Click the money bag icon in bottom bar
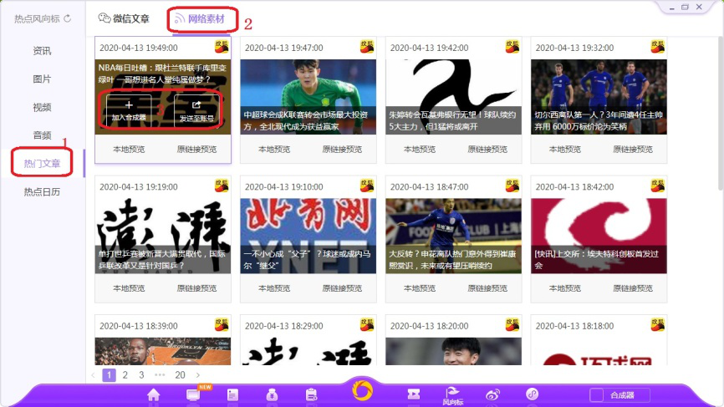724x407 pixels. 272,395
